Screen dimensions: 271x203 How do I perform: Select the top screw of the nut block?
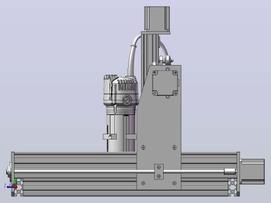[x=158, y=167]
